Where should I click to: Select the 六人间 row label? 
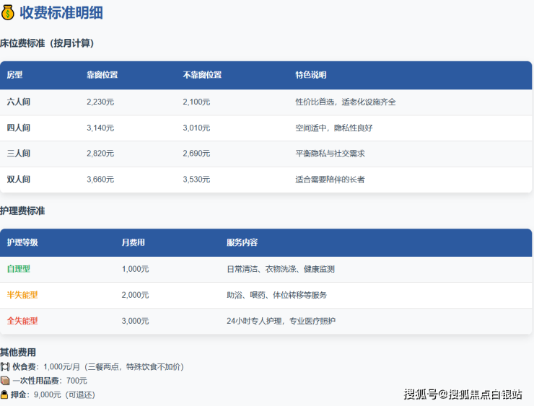(x=19, y=102)
